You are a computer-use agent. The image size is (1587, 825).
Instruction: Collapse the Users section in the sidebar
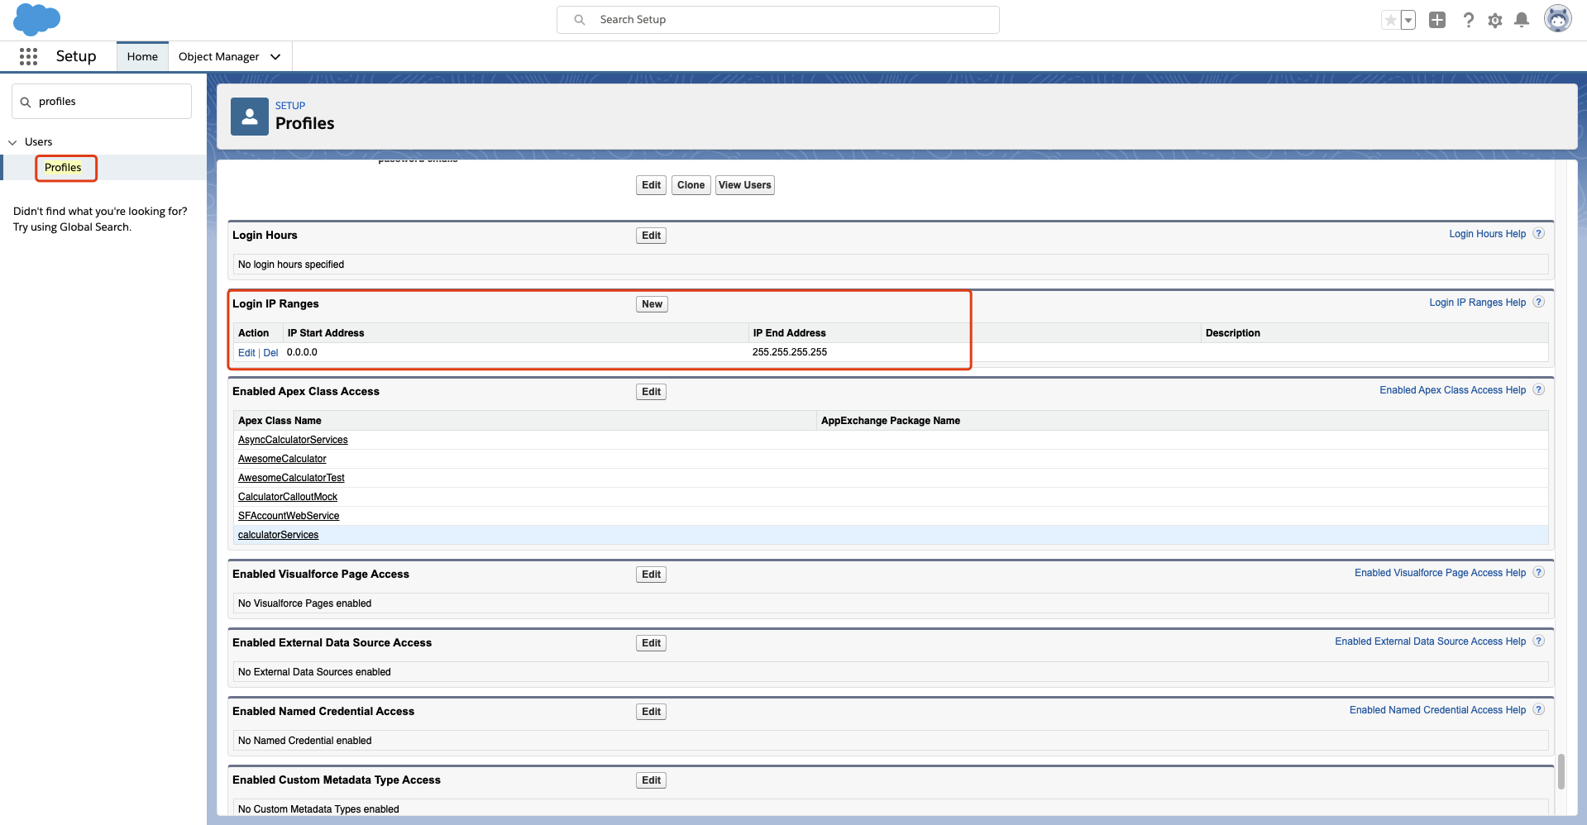(x=12, y=141)
